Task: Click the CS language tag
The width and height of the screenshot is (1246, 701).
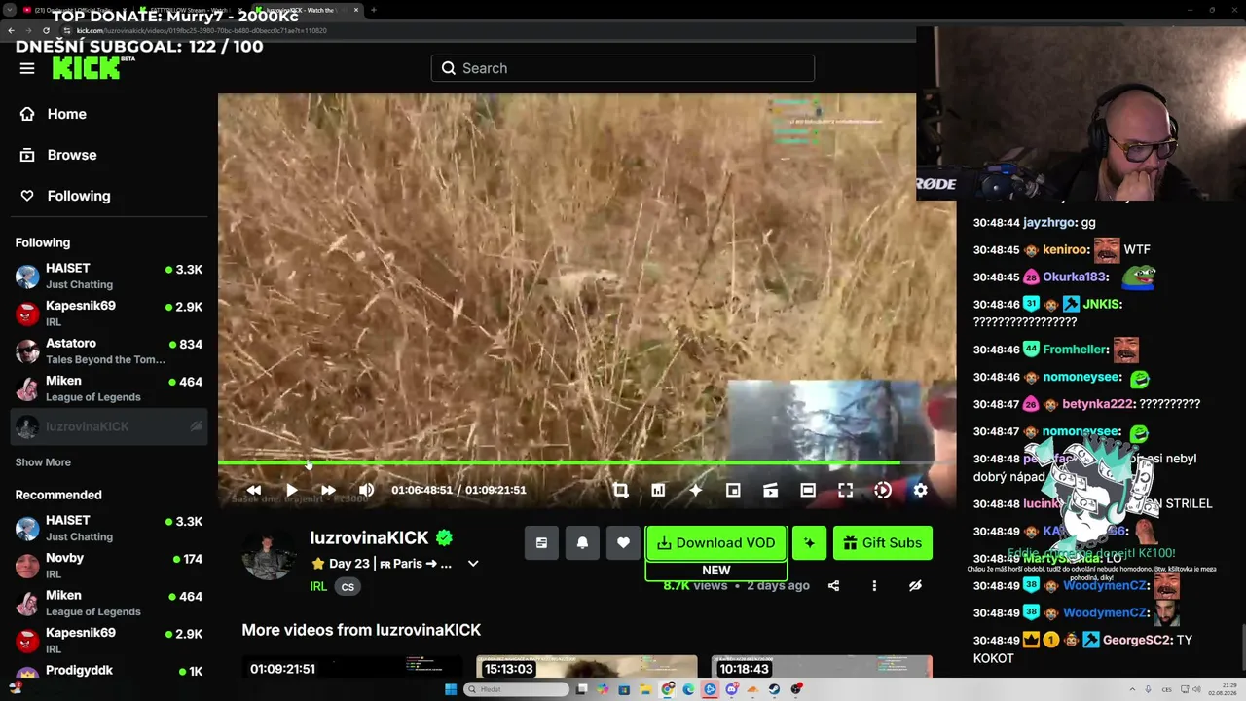Action: click(x=348, y=587)
